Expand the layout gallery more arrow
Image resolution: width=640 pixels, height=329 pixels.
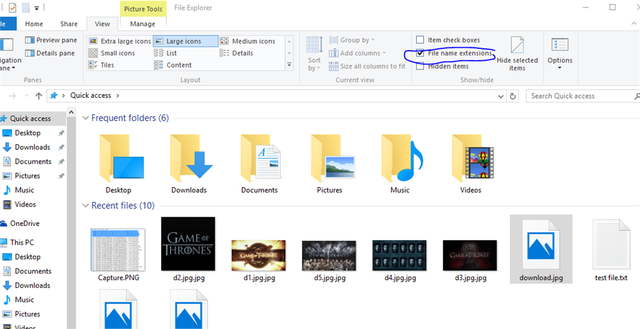pos(289,64)
